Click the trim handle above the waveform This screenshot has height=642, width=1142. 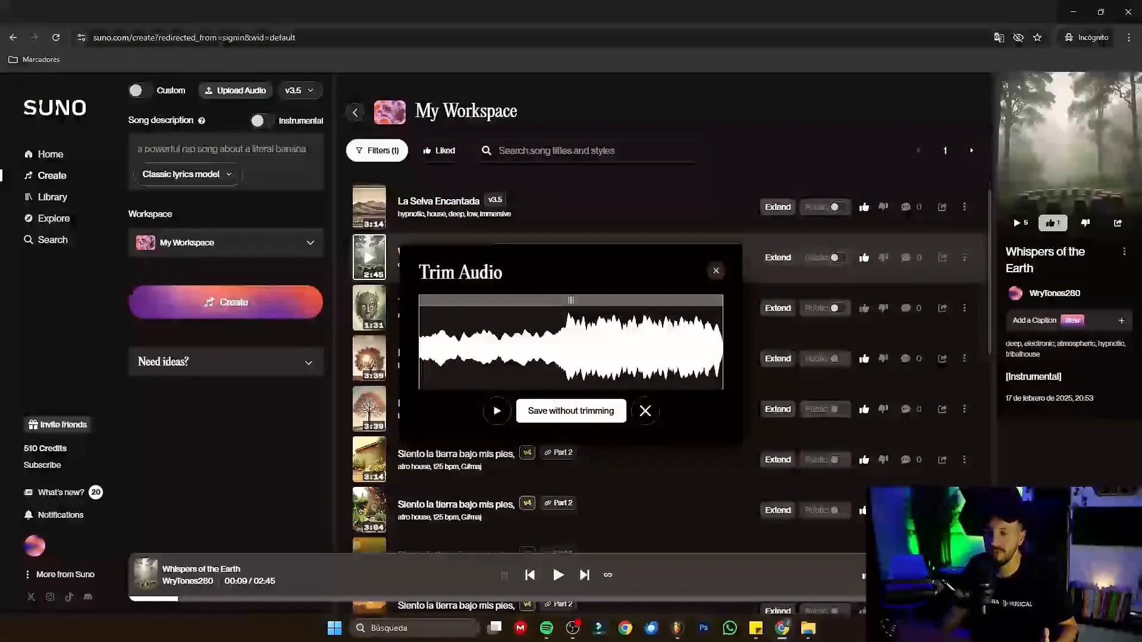[x=571, y=300]
